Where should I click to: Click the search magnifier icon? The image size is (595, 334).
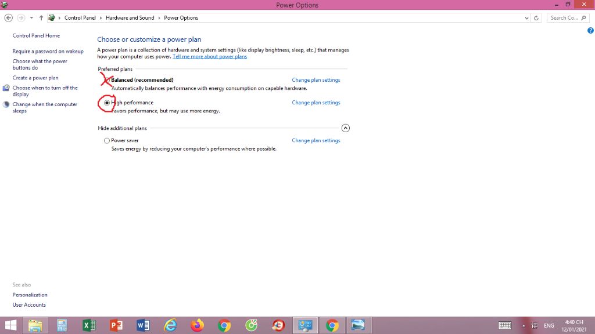click(x=583, y=18)
